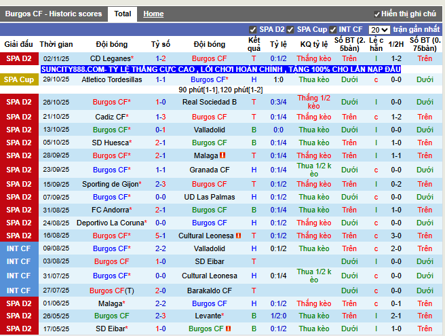Viewport: 445px width, 336px height.
Task: Click the 5-1 score against Cultural Leonesa
Action: (161, 236)
